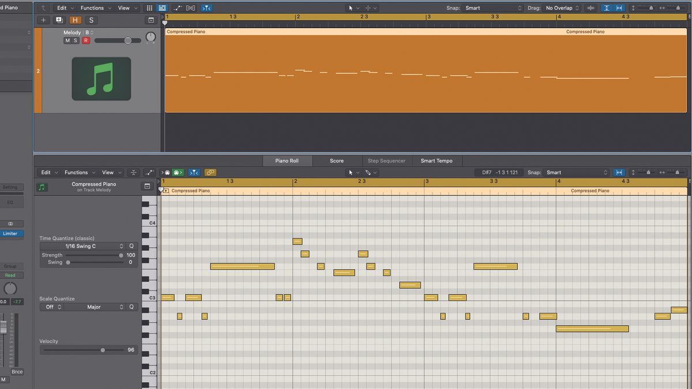The width and height of the screenshot is (692, 389).
Task: Open the pointer tool menu in tracks toolbar
Action: (x=353, y=8)
